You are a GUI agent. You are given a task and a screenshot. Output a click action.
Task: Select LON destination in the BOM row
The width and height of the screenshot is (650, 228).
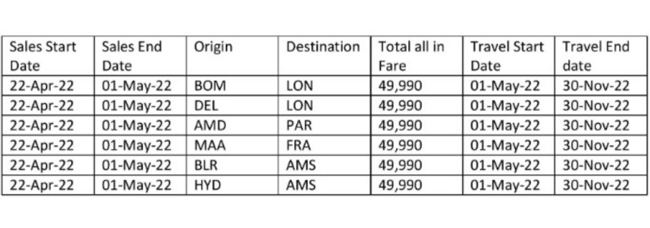[324, 85]
